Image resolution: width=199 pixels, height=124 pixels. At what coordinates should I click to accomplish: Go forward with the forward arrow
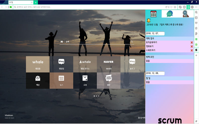pos(6,7)
